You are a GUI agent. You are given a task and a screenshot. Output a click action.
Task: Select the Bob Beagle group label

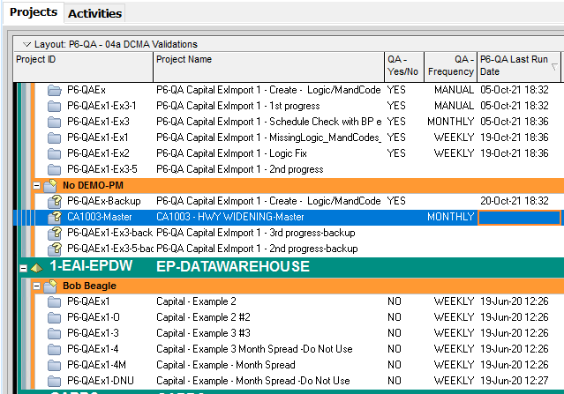click(89, 286)
